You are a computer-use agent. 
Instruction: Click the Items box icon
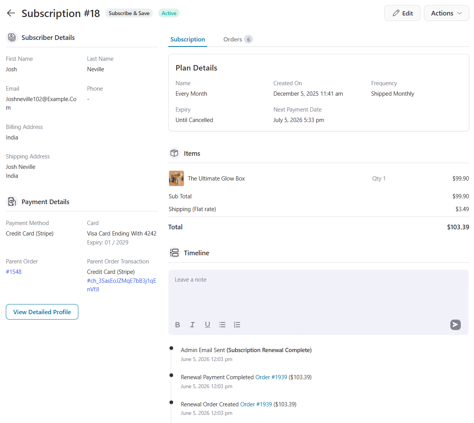(x=175, y=153)
